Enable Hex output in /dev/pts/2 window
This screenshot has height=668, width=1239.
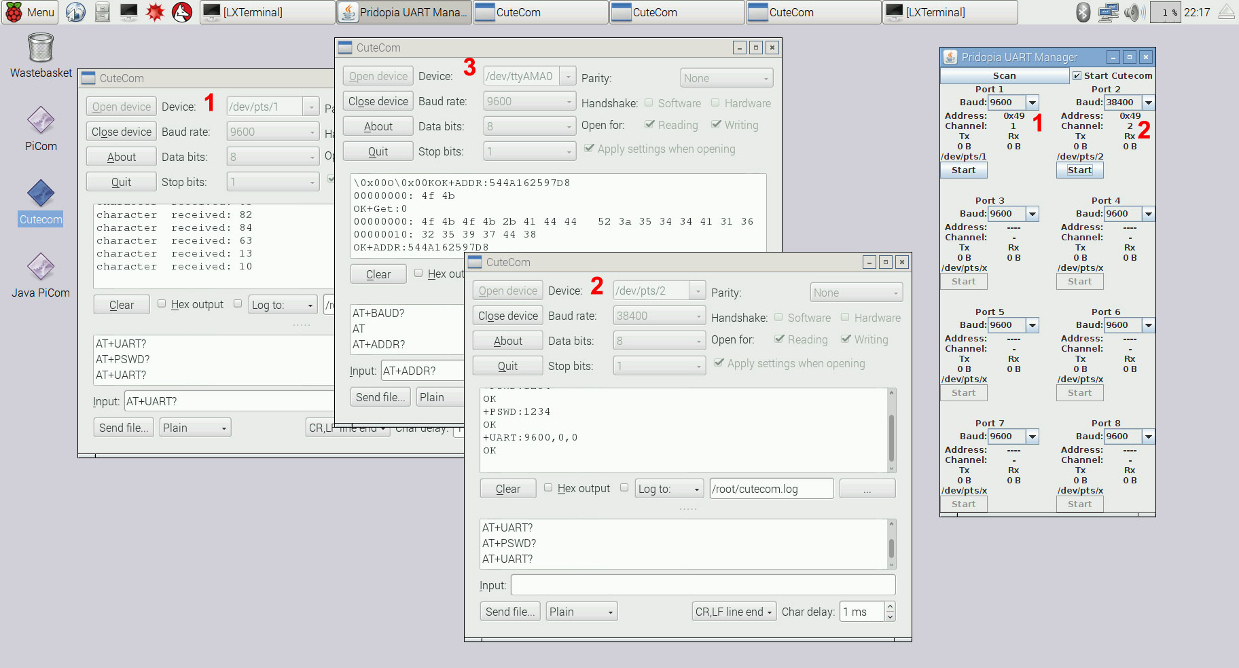tap(548, 487)
